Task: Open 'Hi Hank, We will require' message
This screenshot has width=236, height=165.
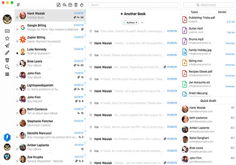Action: (133, 127)
